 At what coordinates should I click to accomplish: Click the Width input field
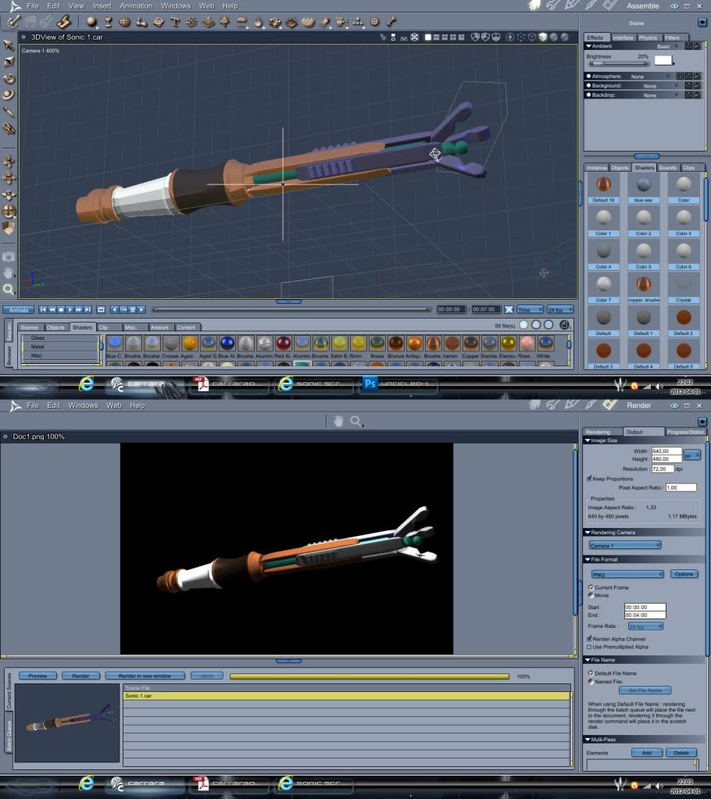coord(666,451)
